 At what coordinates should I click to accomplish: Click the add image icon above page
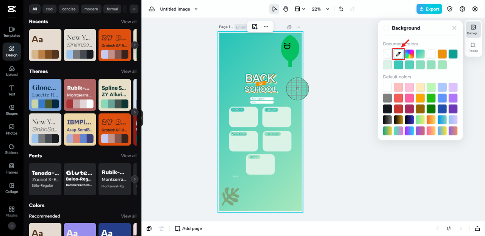click(x=255, y=26)
